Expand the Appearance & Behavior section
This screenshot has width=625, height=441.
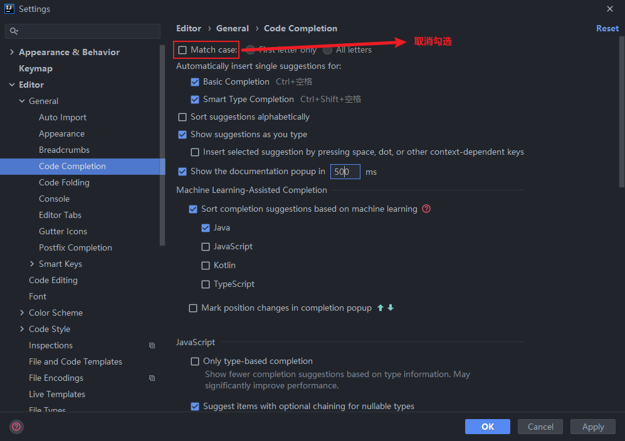tap(11, 52)
